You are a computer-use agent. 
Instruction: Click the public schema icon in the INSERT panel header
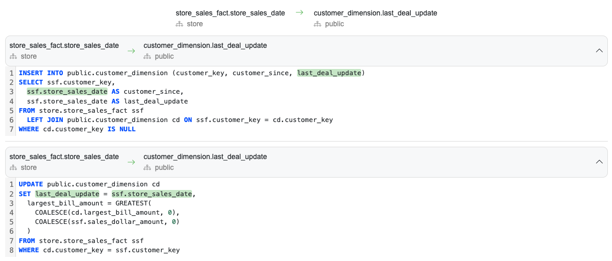coord(147,57)
